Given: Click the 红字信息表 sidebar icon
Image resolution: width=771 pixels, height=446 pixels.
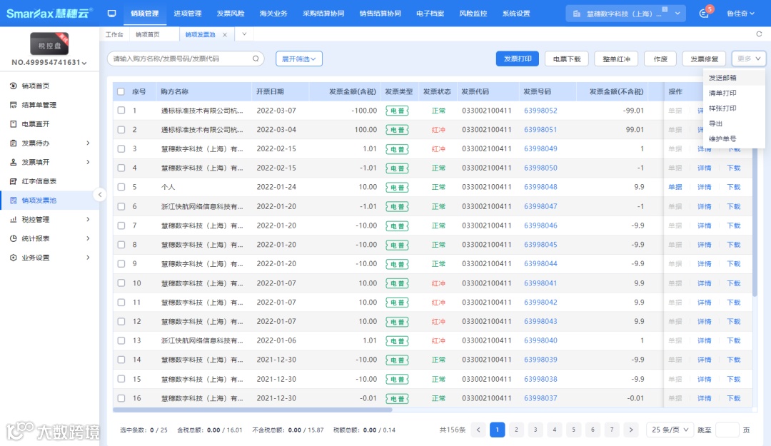Looking at the screenshot, I should point(14,181).
